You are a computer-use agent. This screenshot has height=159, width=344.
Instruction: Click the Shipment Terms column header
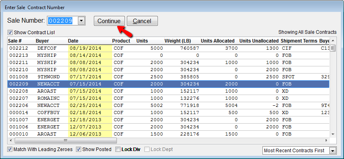299,41
